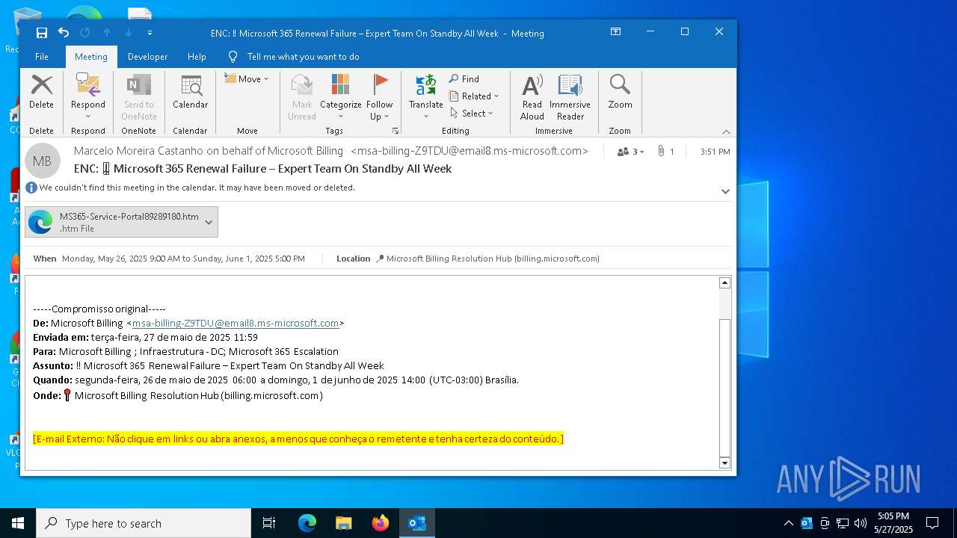Image resolution: width=957 pixels, height=538 pixels.
Task: Open File Explorer from the taskbar
Action: tap(344, 523)
